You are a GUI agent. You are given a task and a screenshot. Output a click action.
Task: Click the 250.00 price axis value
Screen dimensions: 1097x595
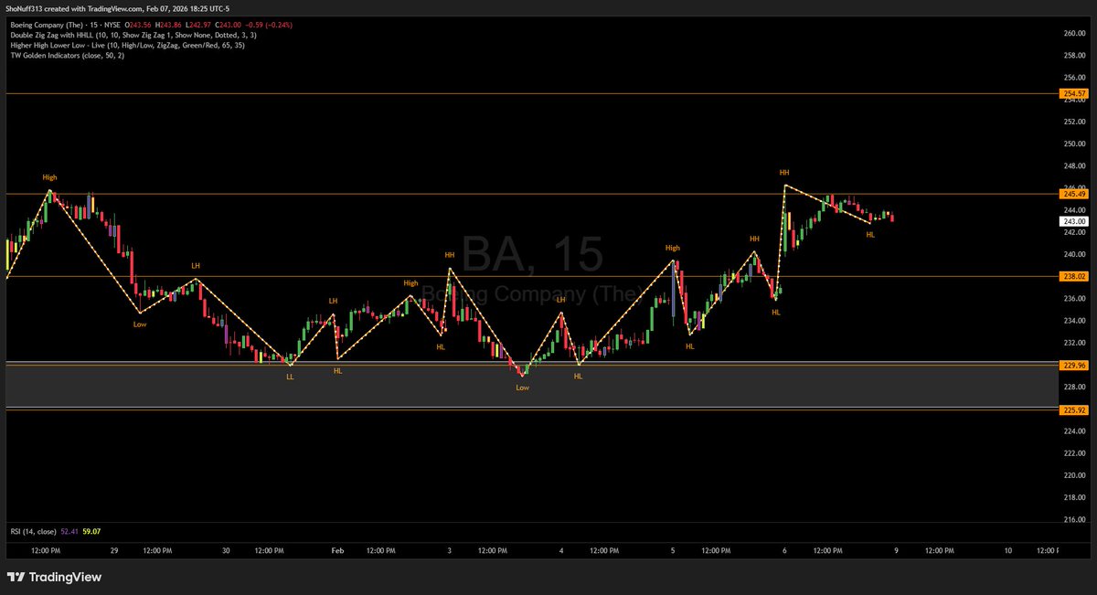(1074, 143)
